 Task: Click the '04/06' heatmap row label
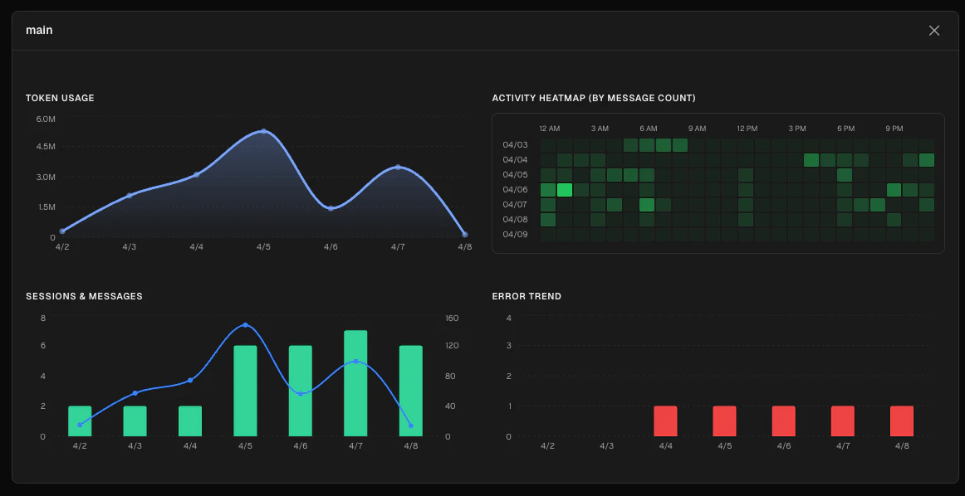coord(515,190)
